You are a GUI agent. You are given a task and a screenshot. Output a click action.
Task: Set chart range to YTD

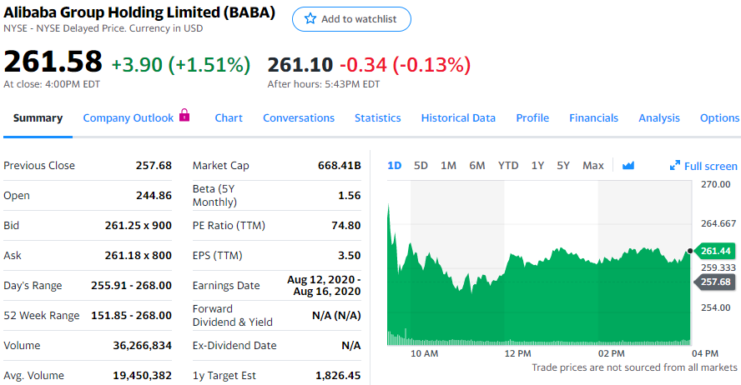[x=508, y=166]
